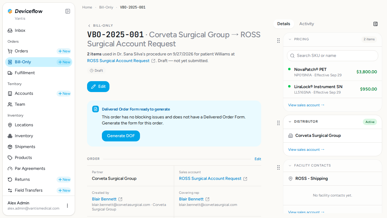
Task: Go back via the Bill-Only breadcrumb link
Action: pos(106,7)
